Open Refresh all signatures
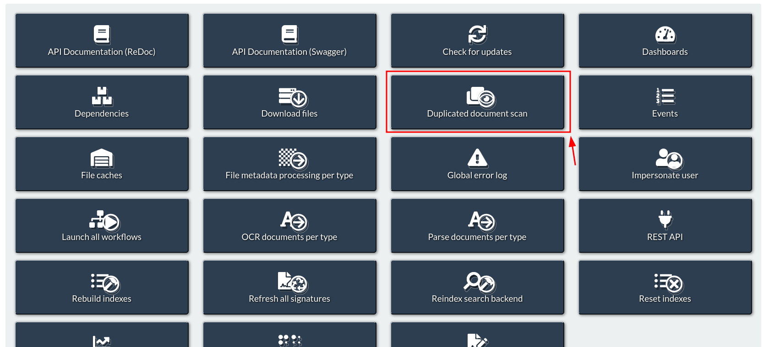 289,287
